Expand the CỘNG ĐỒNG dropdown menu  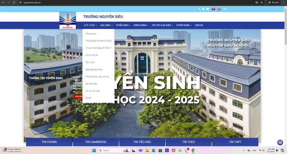coord(141,25)
